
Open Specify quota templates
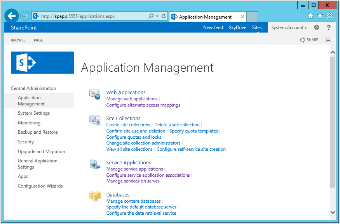194,131
